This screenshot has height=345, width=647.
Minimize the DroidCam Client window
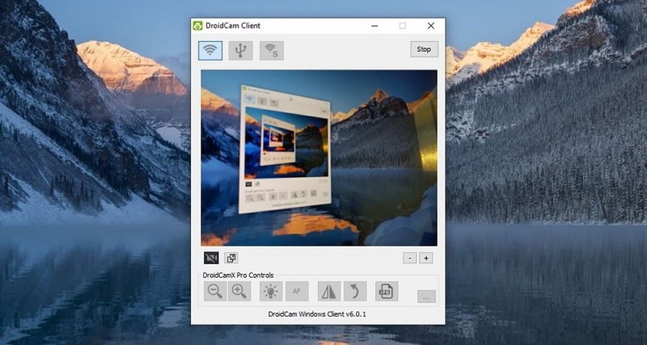(374, 26)
